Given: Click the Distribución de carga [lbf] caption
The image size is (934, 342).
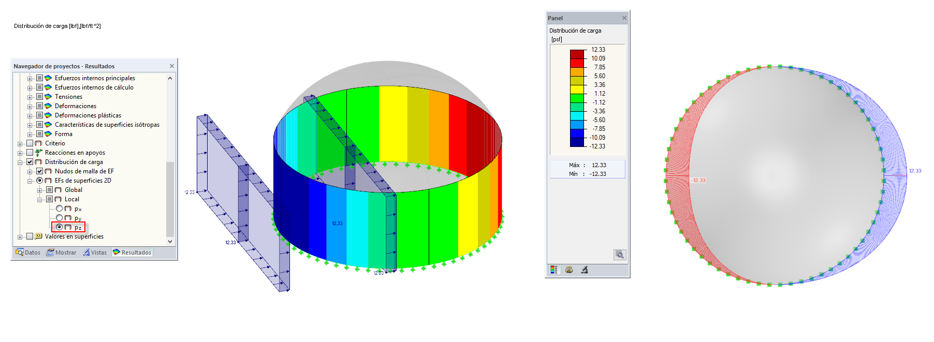Looking at the screenshot, I should (57, 26).
